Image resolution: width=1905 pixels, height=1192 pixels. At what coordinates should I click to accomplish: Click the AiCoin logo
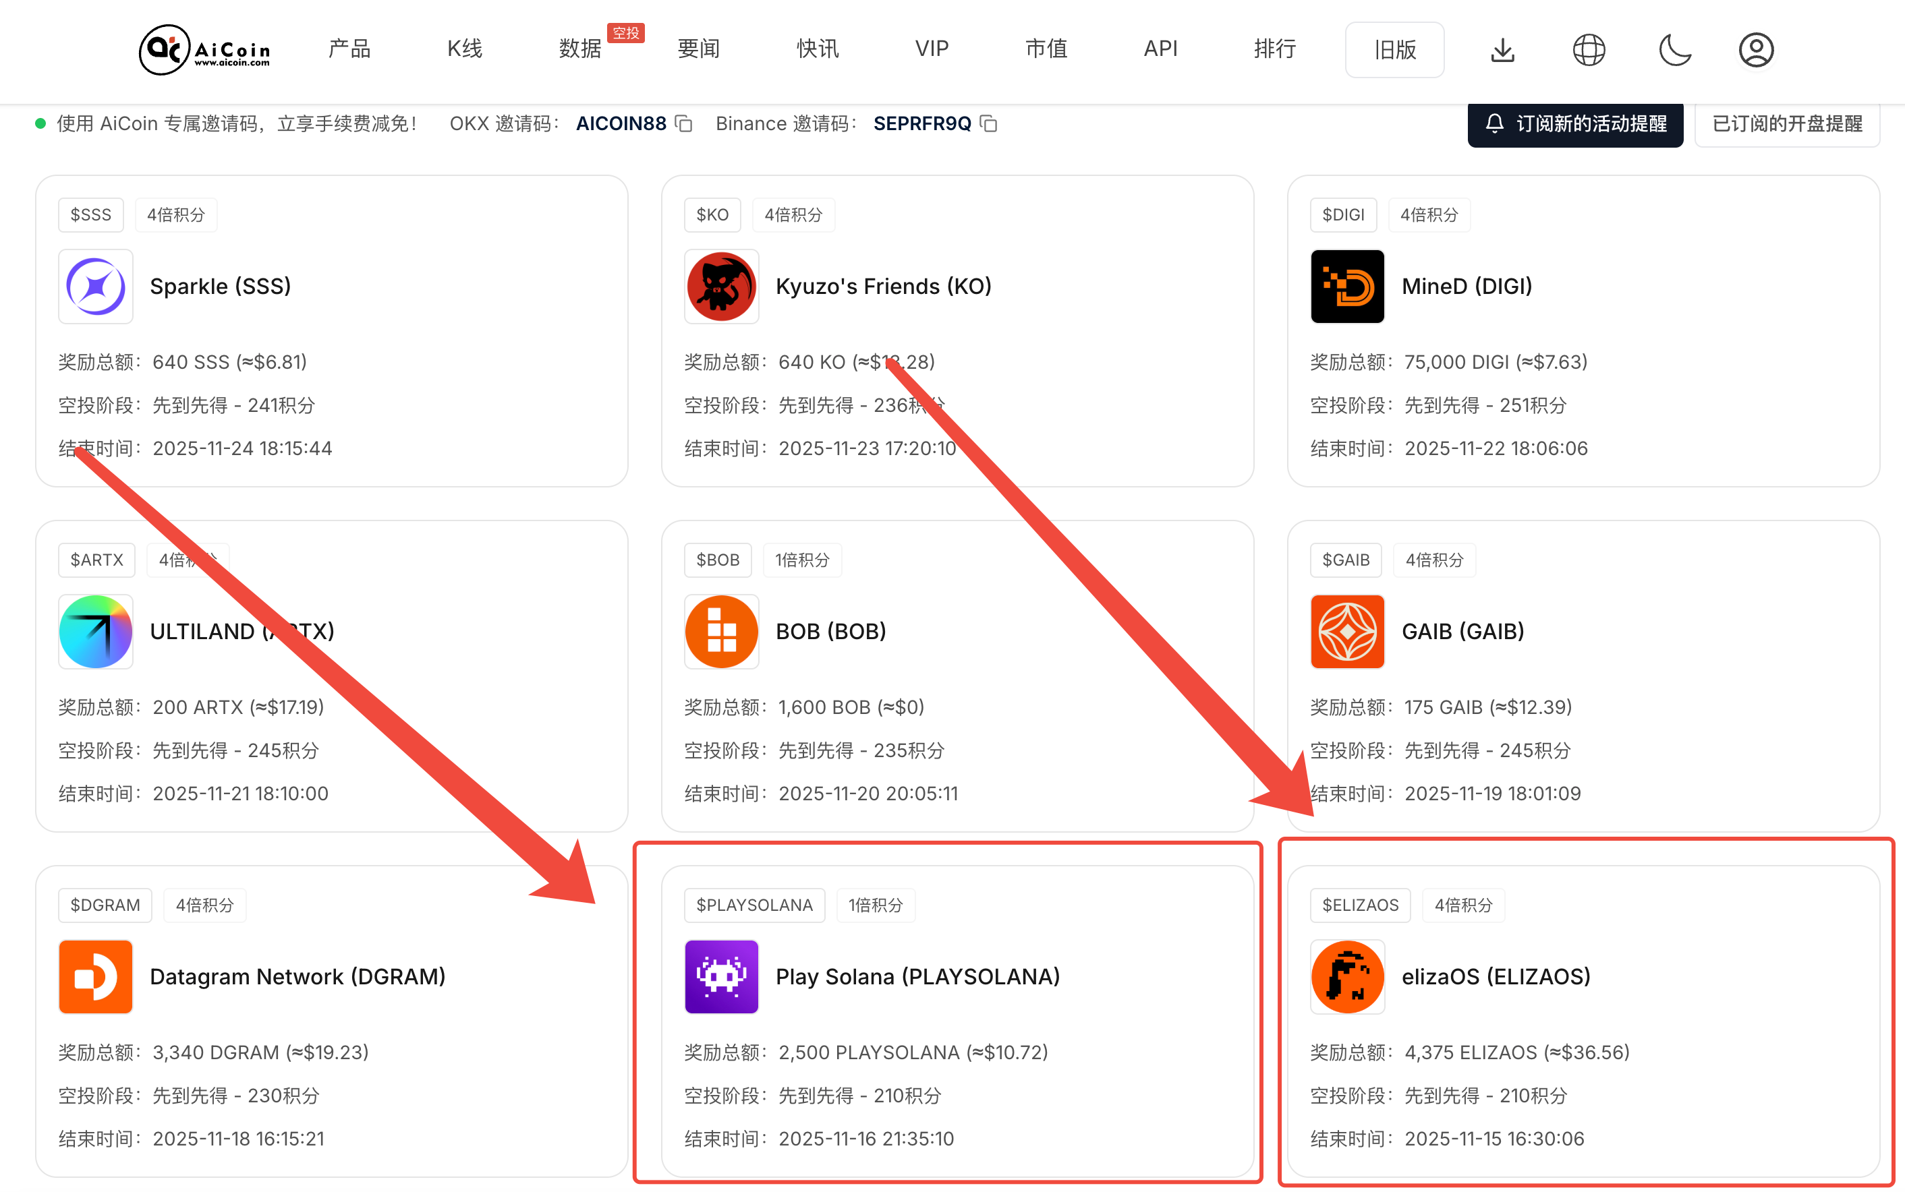205,50
